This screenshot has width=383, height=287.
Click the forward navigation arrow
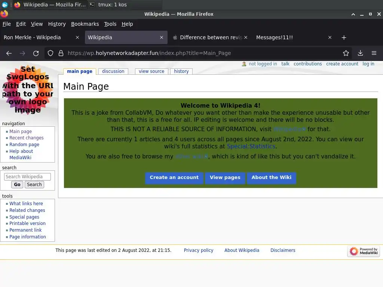pos(22,53)
